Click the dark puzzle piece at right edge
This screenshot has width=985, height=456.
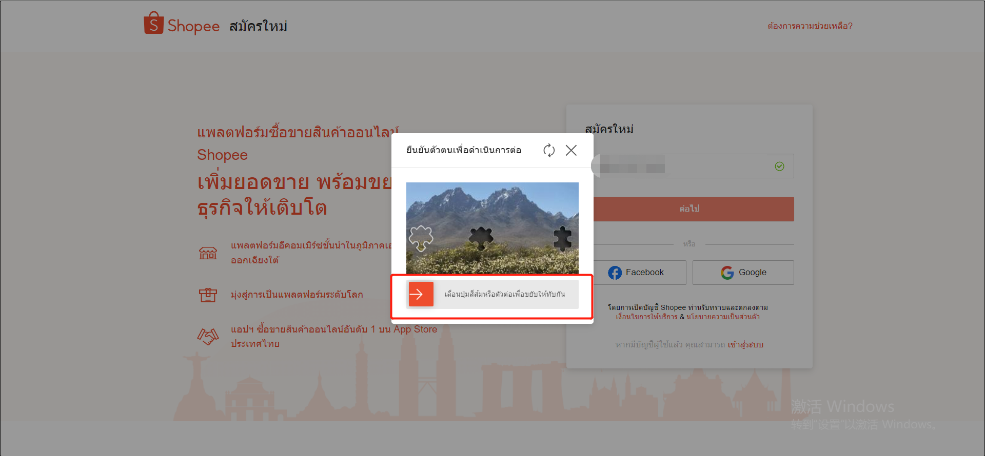[x=562, y=238]
